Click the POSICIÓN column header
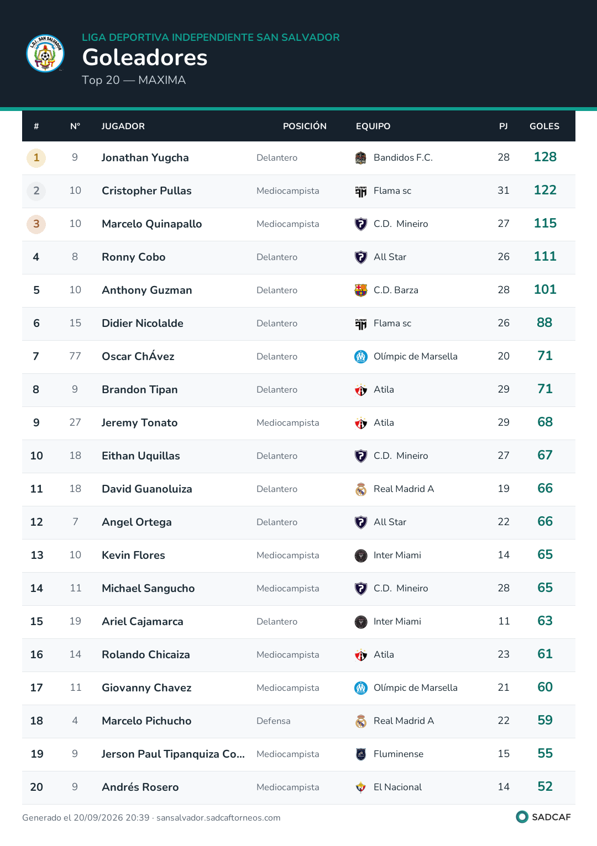The width and height of the screenshot is (597, 846). click(305, 126)
